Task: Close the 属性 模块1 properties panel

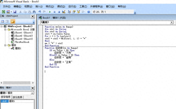Action: [x=33, y=88]
